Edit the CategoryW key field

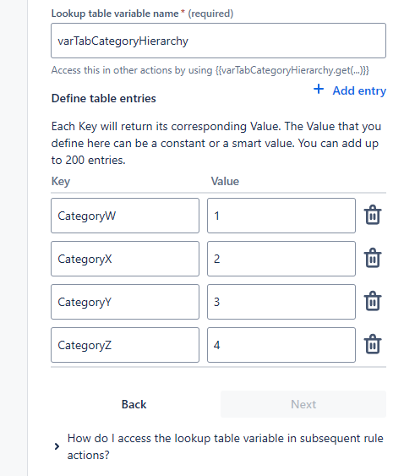(x=125, y=216)
